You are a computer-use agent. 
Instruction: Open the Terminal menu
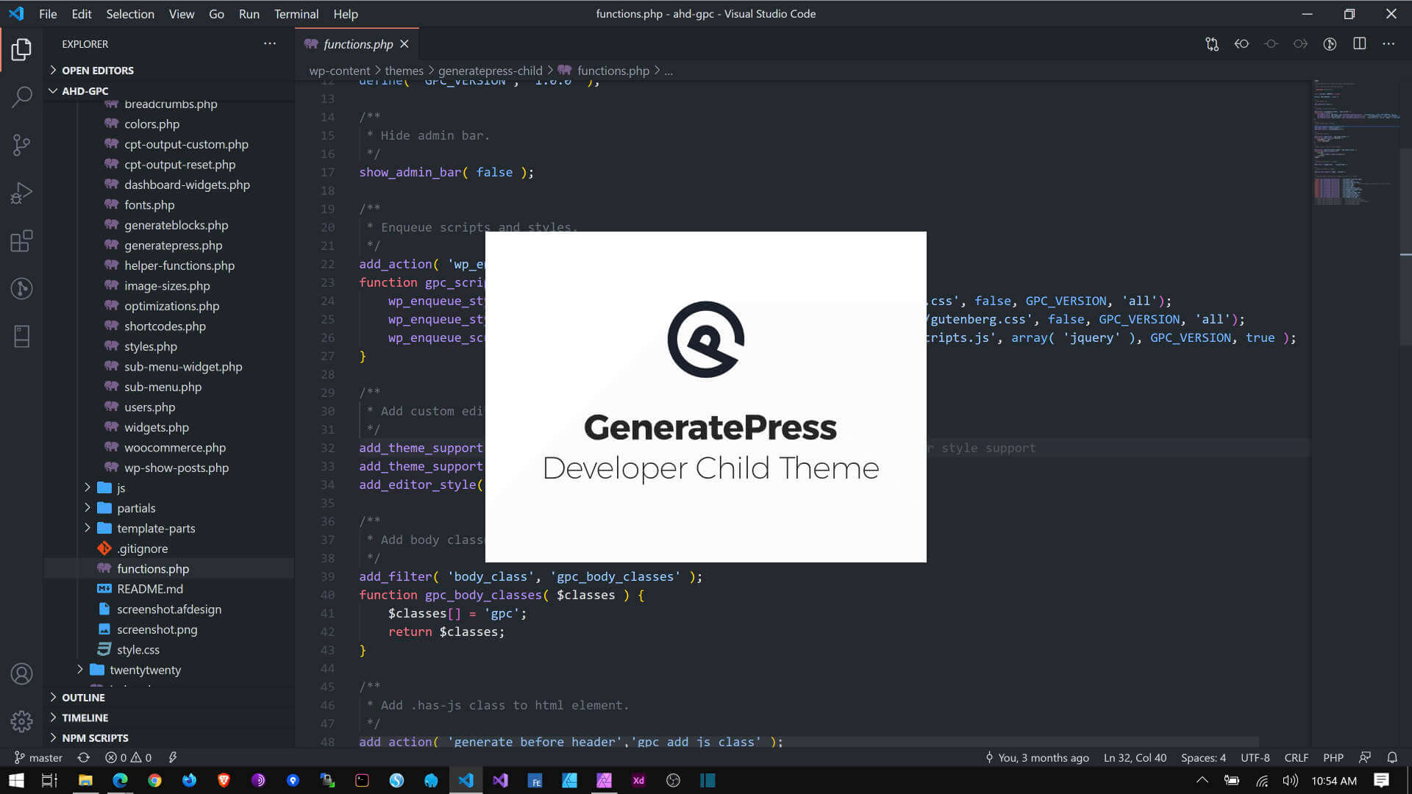(x=296, y=14)
